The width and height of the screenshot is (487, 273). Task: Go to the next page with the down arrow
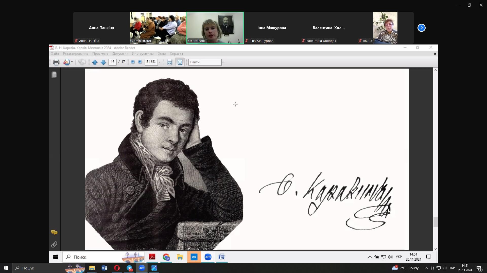pyautogui.click(x=103, y=62)
